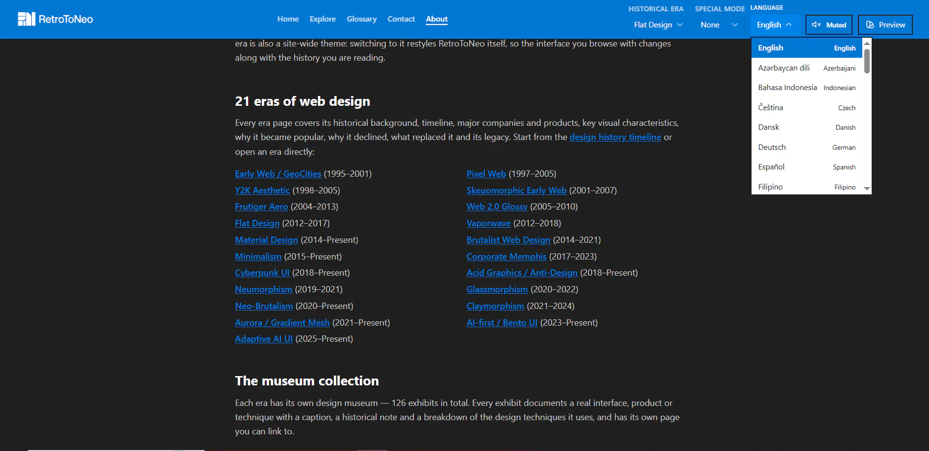Follow the design history timeline link
The height and width of the screenshot is (451, 929).
tap(615, 137)
